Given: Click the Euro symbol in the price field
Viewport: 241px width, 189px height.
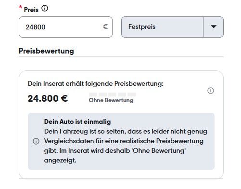Looking at the screenshot, I should [x=105, y=27].
